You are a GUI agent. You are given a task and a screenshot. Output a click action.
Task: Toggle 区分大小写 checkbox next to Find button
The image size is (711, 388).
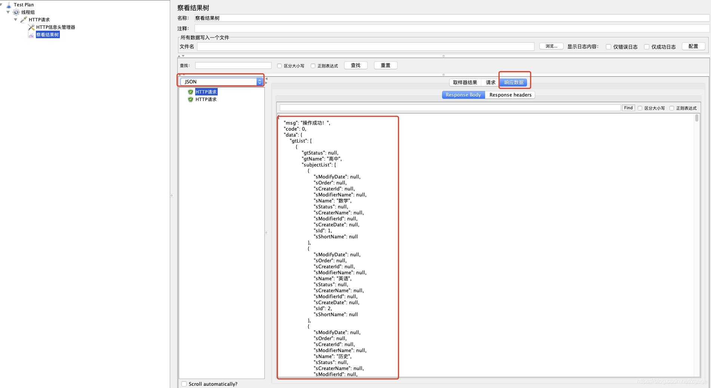640,108
